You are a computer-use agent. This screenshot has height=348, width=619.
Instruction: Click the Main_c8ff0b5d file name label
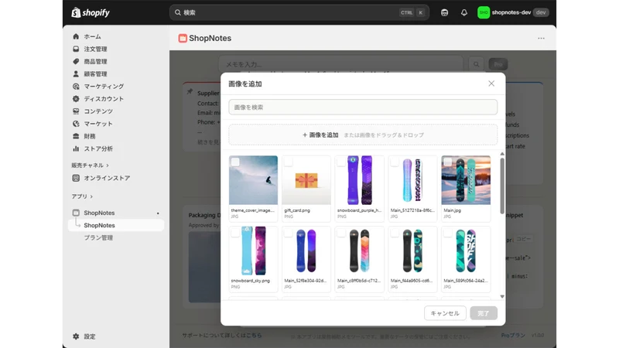[x=359, y=281]
